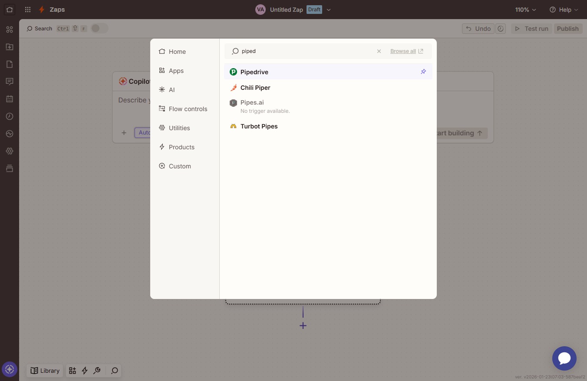Open the clock history icon in left sidebar

[10, 116]
